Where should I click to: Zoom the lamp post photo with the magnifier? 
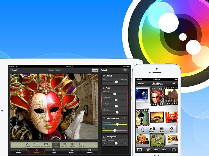pyautogui.click(x=148, y=111)
